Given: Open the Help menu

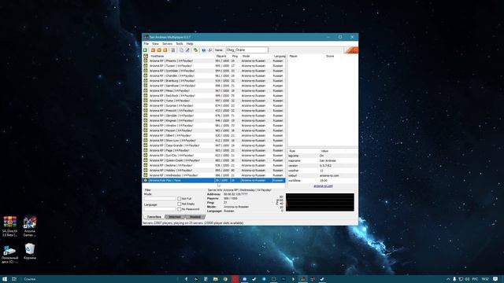Looking at the screenshot, I should tap(190, 44).
